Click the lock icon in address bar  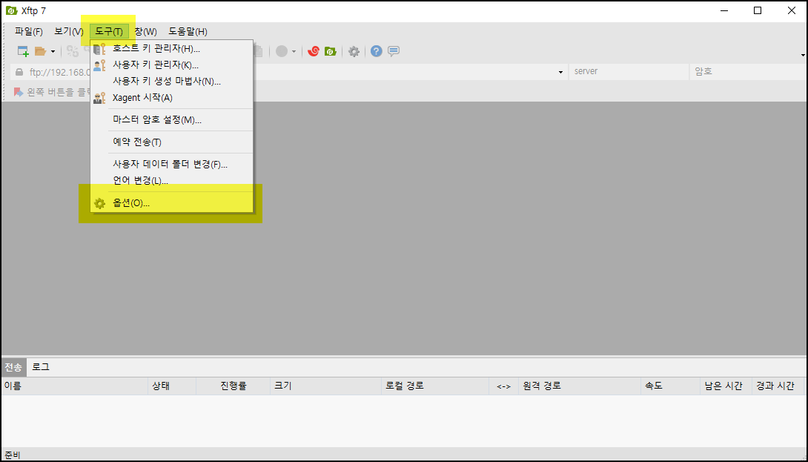click(x=19, y=72)
